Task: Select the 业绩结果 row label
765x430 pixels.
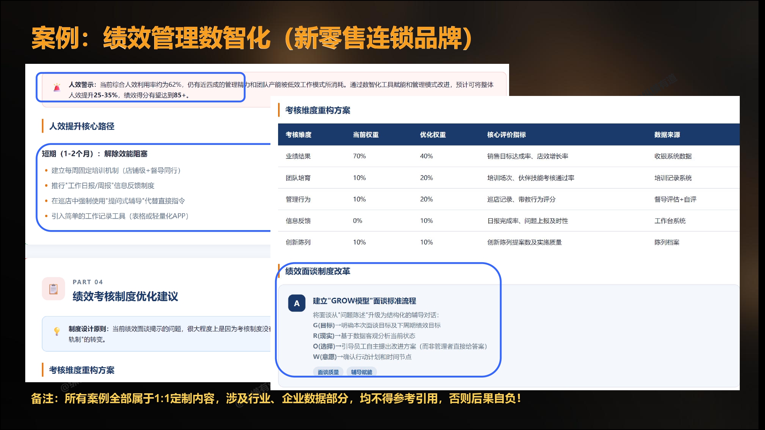Action: (298, 156)
